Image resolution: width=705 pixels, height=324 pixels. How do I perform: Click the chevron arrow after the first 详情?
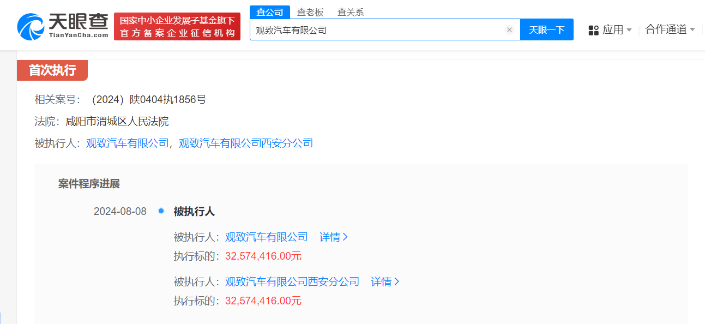pos(345,237)
